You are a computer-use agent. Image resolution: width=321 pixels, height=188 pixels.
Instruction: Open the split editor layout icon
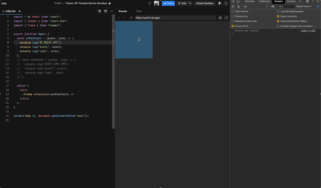100,11
